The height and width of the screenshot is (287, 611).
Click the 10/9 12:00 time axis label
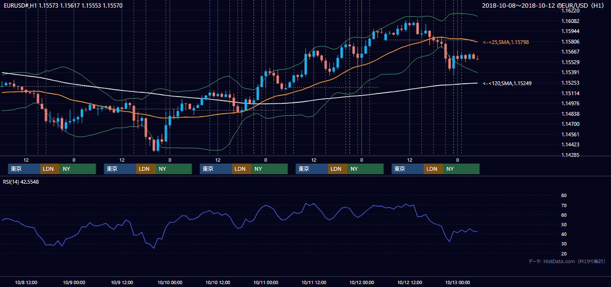pos(122,282)
